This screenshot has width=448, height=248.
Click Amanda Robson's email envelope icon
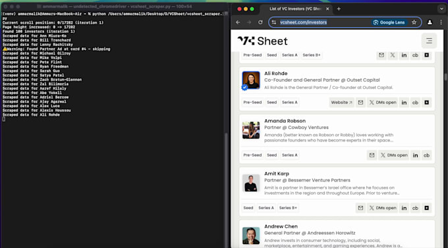coord(372,155)
